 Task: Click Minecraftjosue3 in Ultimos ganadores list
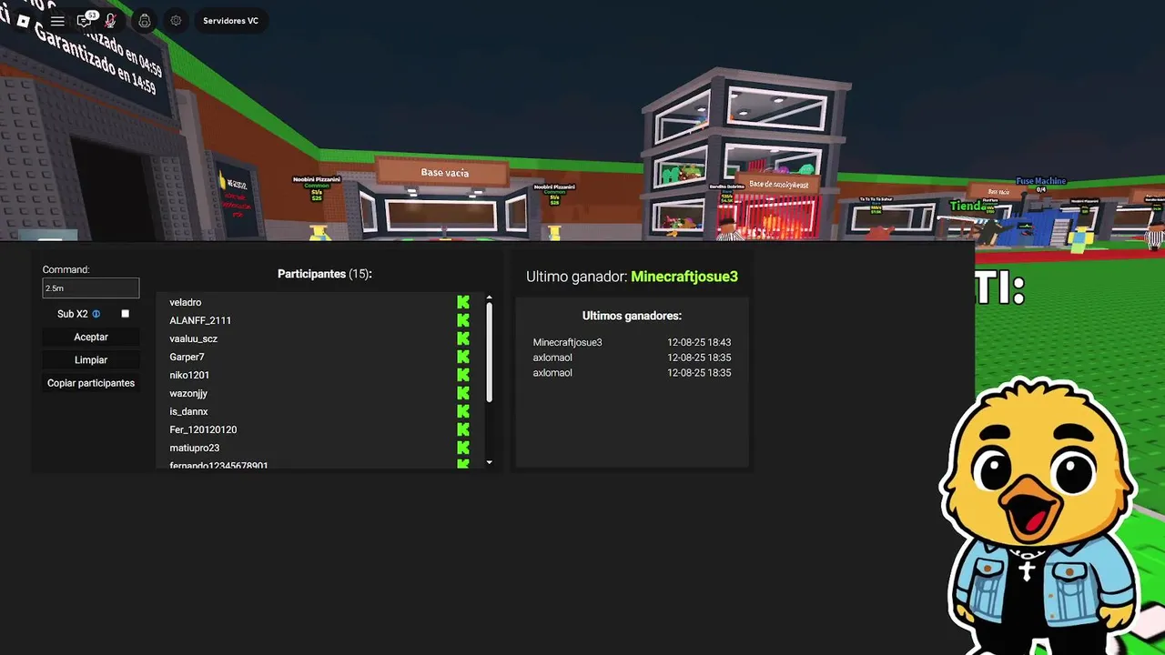click(567, 342)
